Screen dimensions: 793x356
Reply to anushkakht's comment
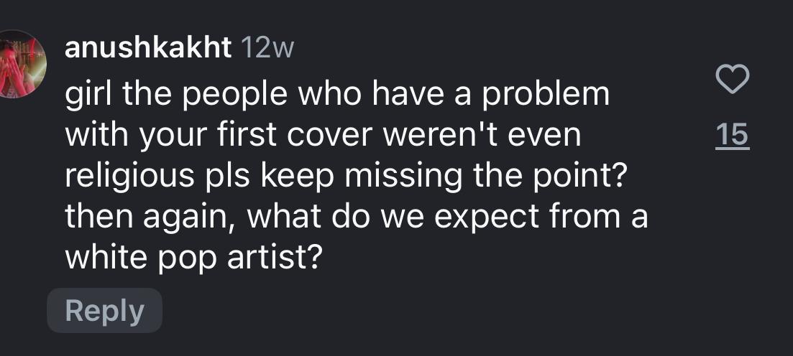[105, 311]
